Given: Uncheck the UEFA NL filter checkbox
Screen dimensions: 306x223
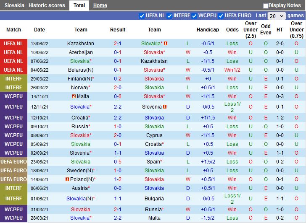Looking at the screenshot, I should pos(142,16).
